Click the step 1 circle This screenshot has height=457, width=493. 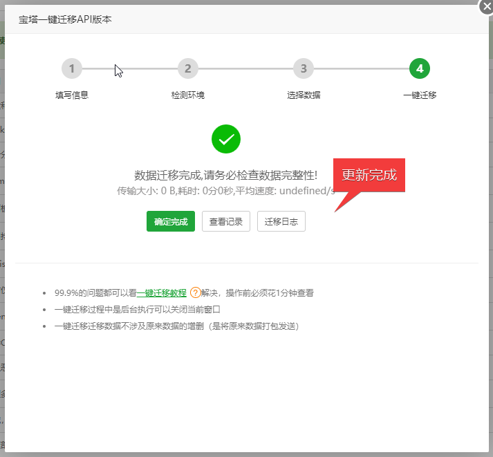[71, 68]
